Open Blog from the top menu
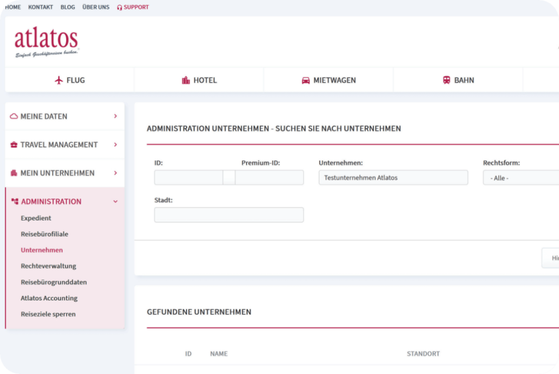 point(68,7)
